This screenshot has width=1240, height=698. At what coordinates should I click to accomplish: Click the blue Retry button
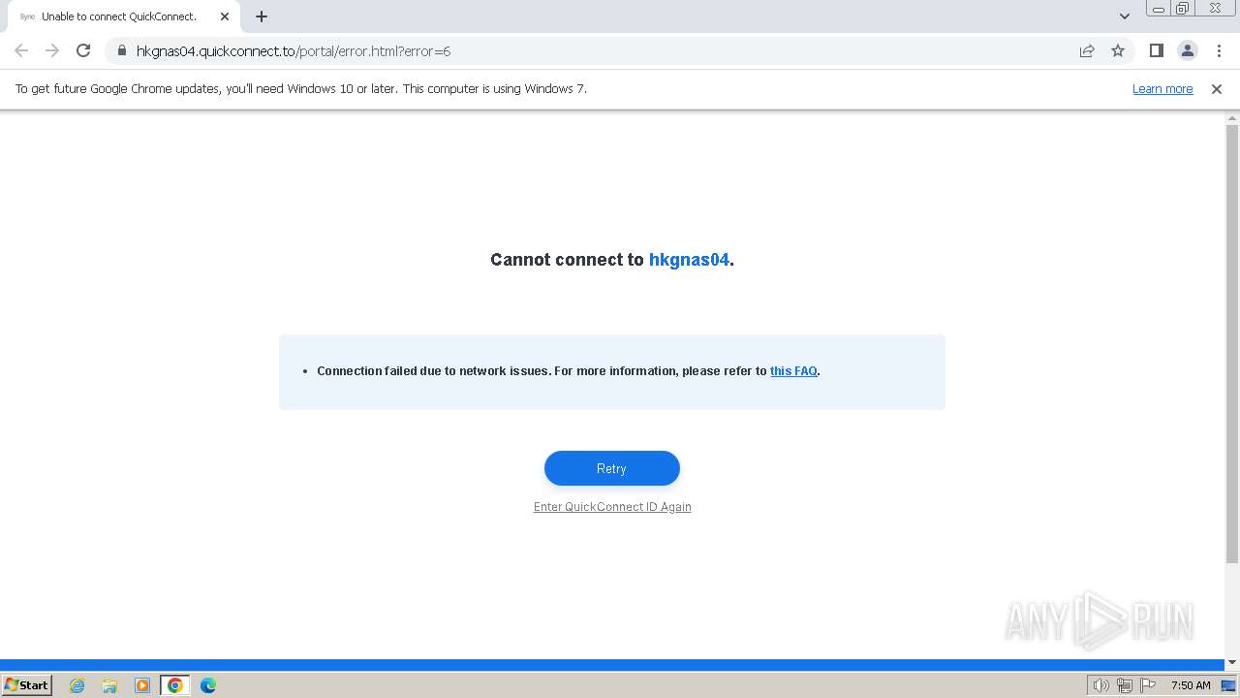point(612,468)
